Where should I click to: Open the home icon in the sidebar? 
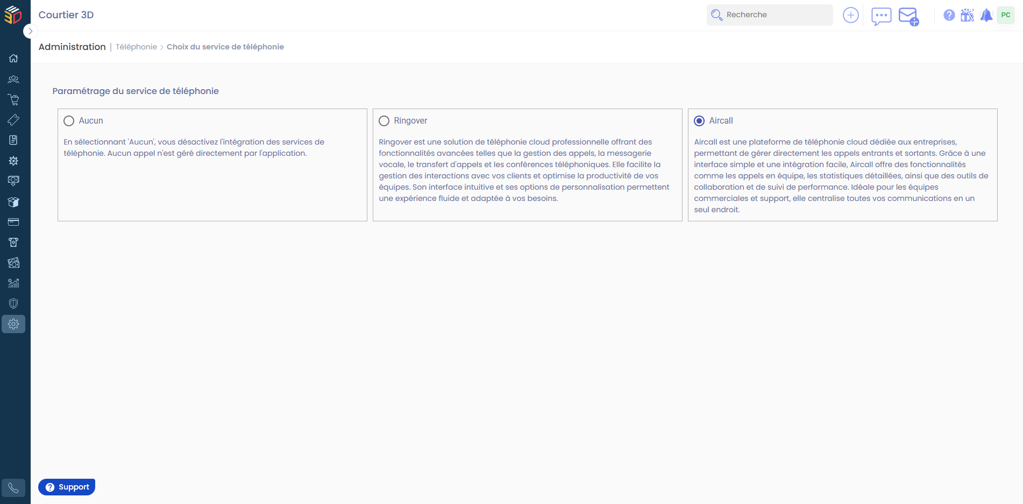(x=13, y=58)
